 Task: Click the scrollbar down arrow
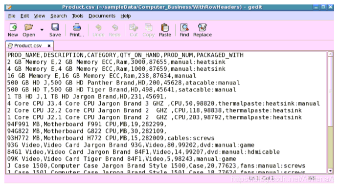pos(330,171)
